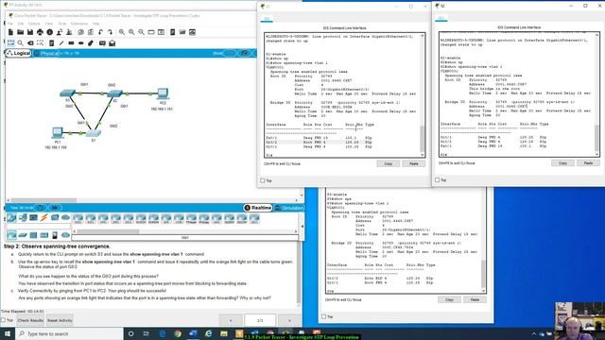Screen dimensions: 605x340
Task: Select the Connections lightning bolt category
Action: pos(44,218)
